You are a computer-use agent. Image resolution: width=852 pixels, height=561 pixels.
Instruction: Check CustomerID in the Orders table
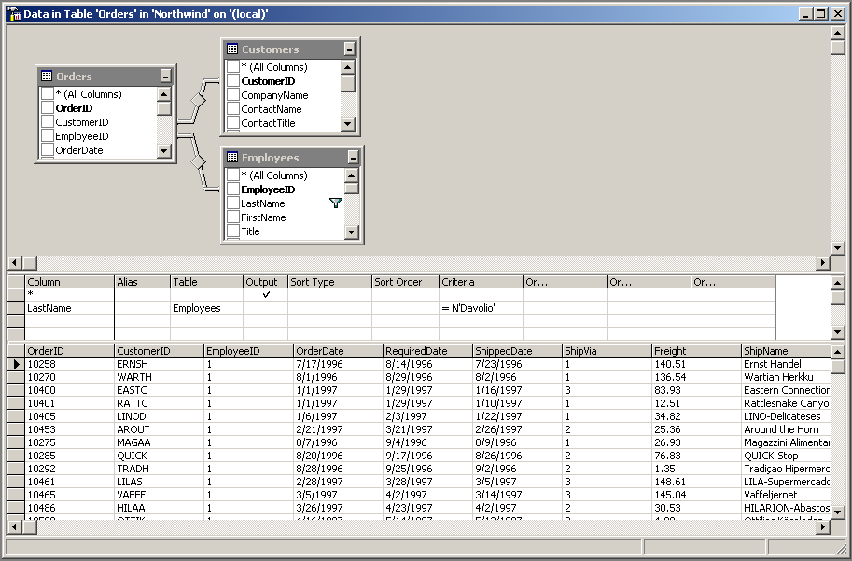(x=48, y=122)
